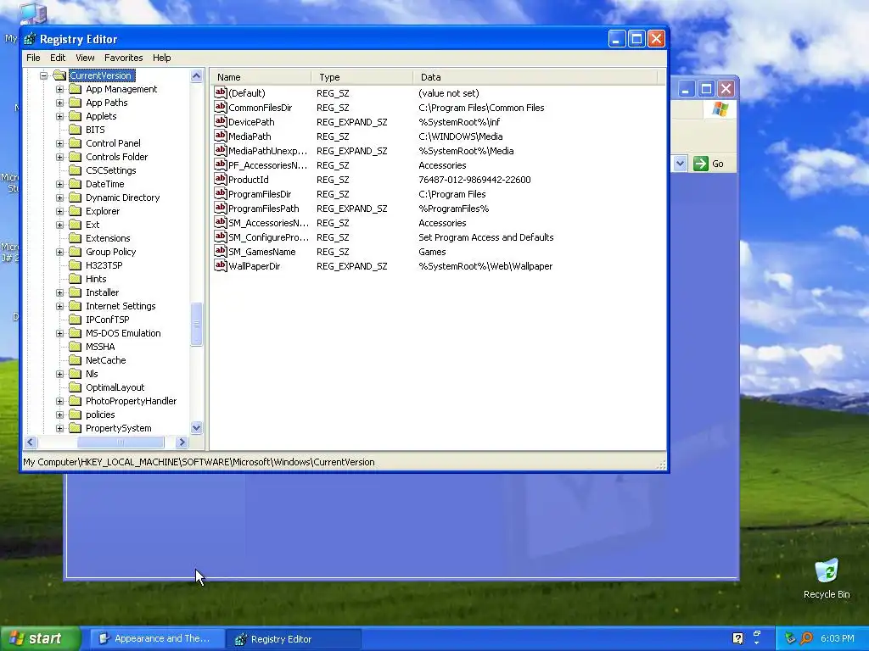Click the Windows flag logo in background window

tap(720, 108)
